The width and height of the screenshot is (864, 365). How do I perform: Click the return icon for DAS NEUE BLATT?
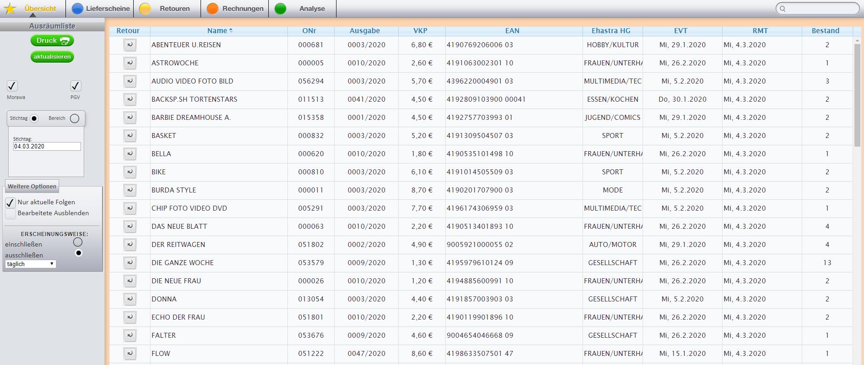(130, 227)
